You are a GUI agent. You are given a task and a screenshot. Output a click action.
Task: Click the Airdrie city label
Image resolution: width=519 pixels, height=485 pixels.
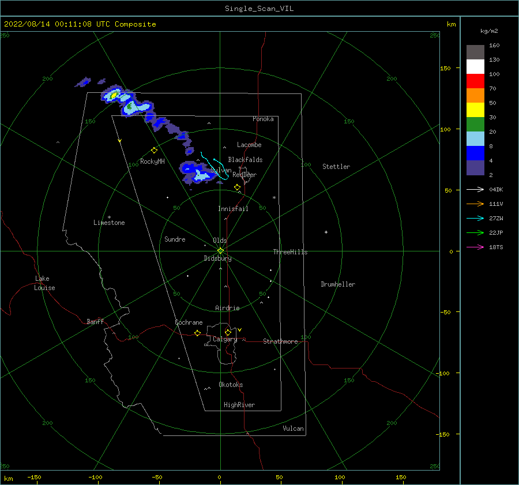(x=227, y=308)
